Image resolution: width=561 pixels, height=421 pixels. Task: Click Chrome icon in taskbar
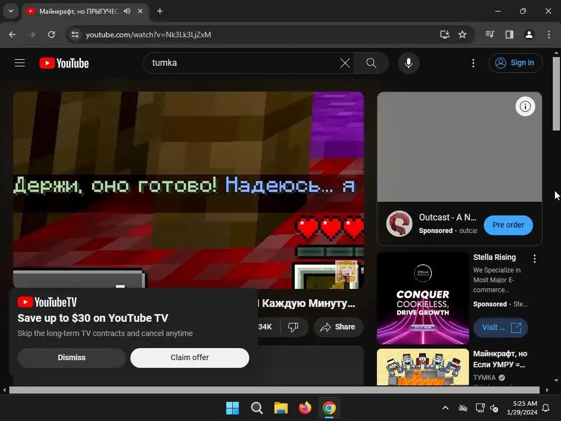tap(329, 408)
